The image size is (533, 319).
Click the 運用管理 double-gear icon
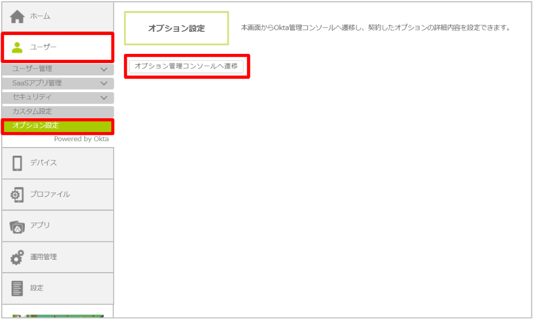[17, 257]
